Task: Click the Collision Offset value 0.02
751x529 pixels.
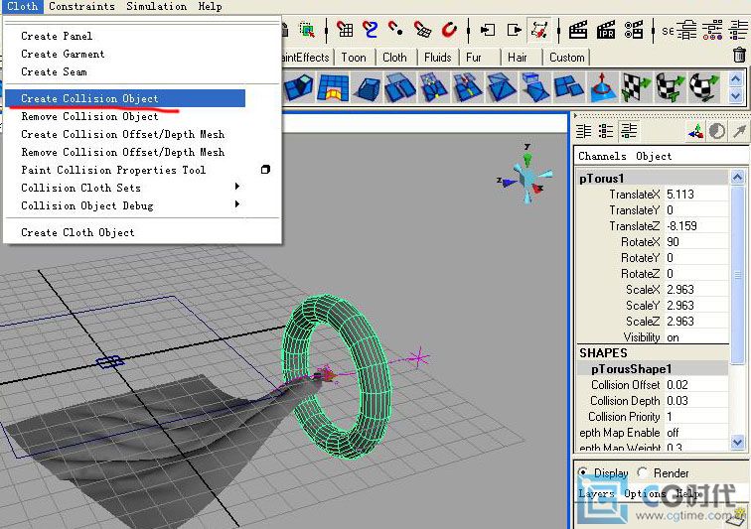Action: click(x=697, y=385)
